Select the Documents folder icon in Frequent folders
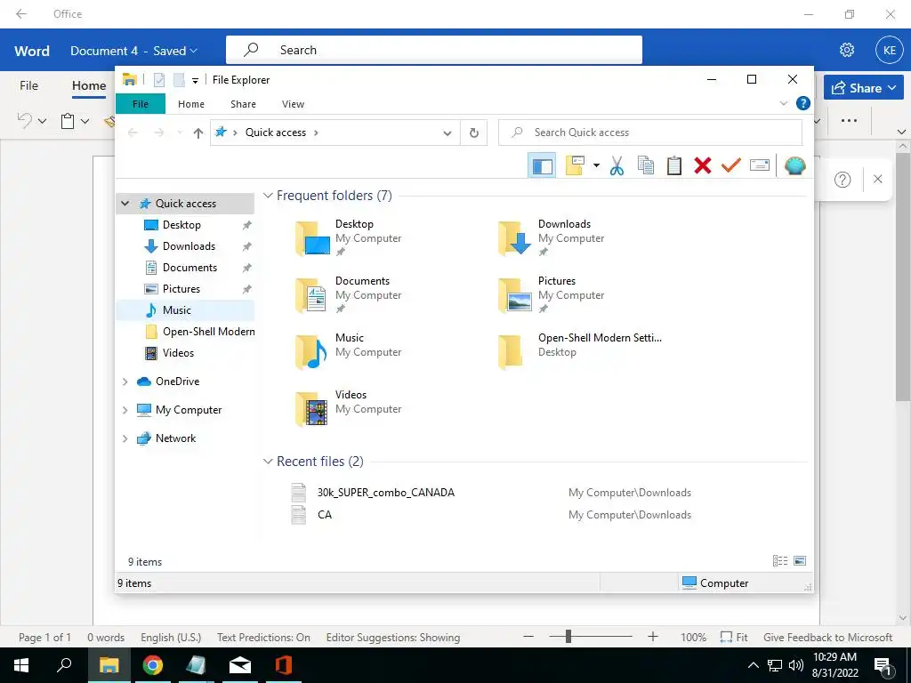 [x=312, y=295]
